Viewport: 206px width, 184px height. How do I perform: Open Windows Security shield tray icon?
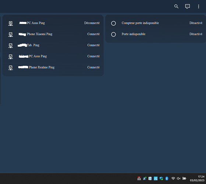click(161, 178)
